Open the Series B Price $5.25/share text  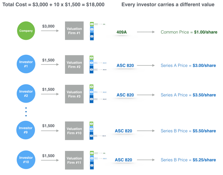coord(188,160)
